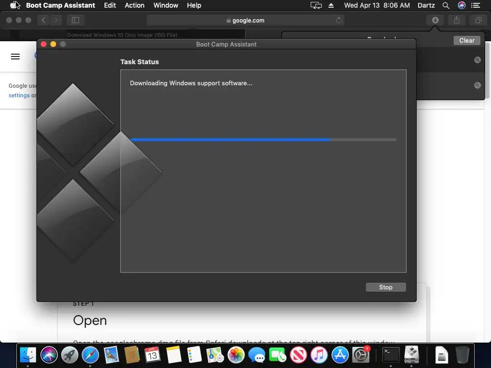Open Calendar from the Dock
Image resolution: width=491 pixels, height=368 pixels.
coord(152,355)
